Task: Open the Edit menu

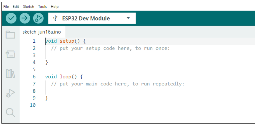Action: [x=16, y=7]
